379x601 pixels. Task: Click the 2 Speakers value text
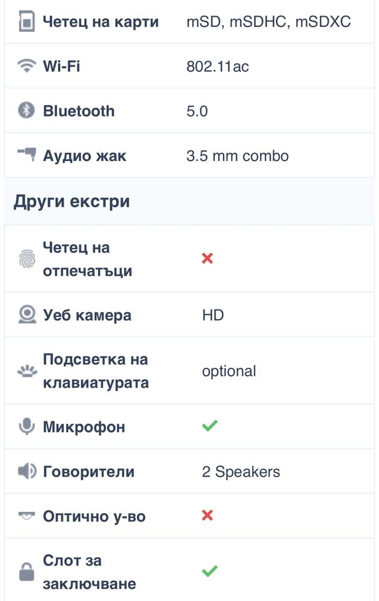[241, 471]
